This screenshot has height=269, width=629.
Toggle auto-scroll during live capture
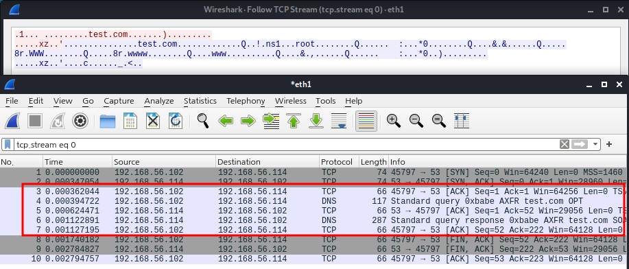pyautogui.click(x=339, y=121)
